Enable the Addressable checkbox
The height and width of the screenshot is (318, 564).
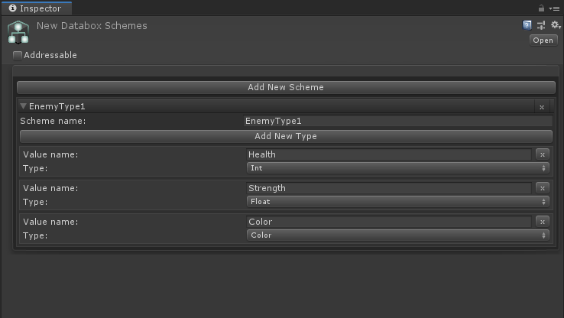[18, 55]
